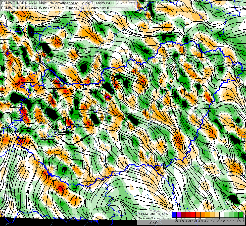Image resolution: width=246 pixels, height=226 pixels.
Task: Click the '-1.5' legend tick label
Action: 210,221
